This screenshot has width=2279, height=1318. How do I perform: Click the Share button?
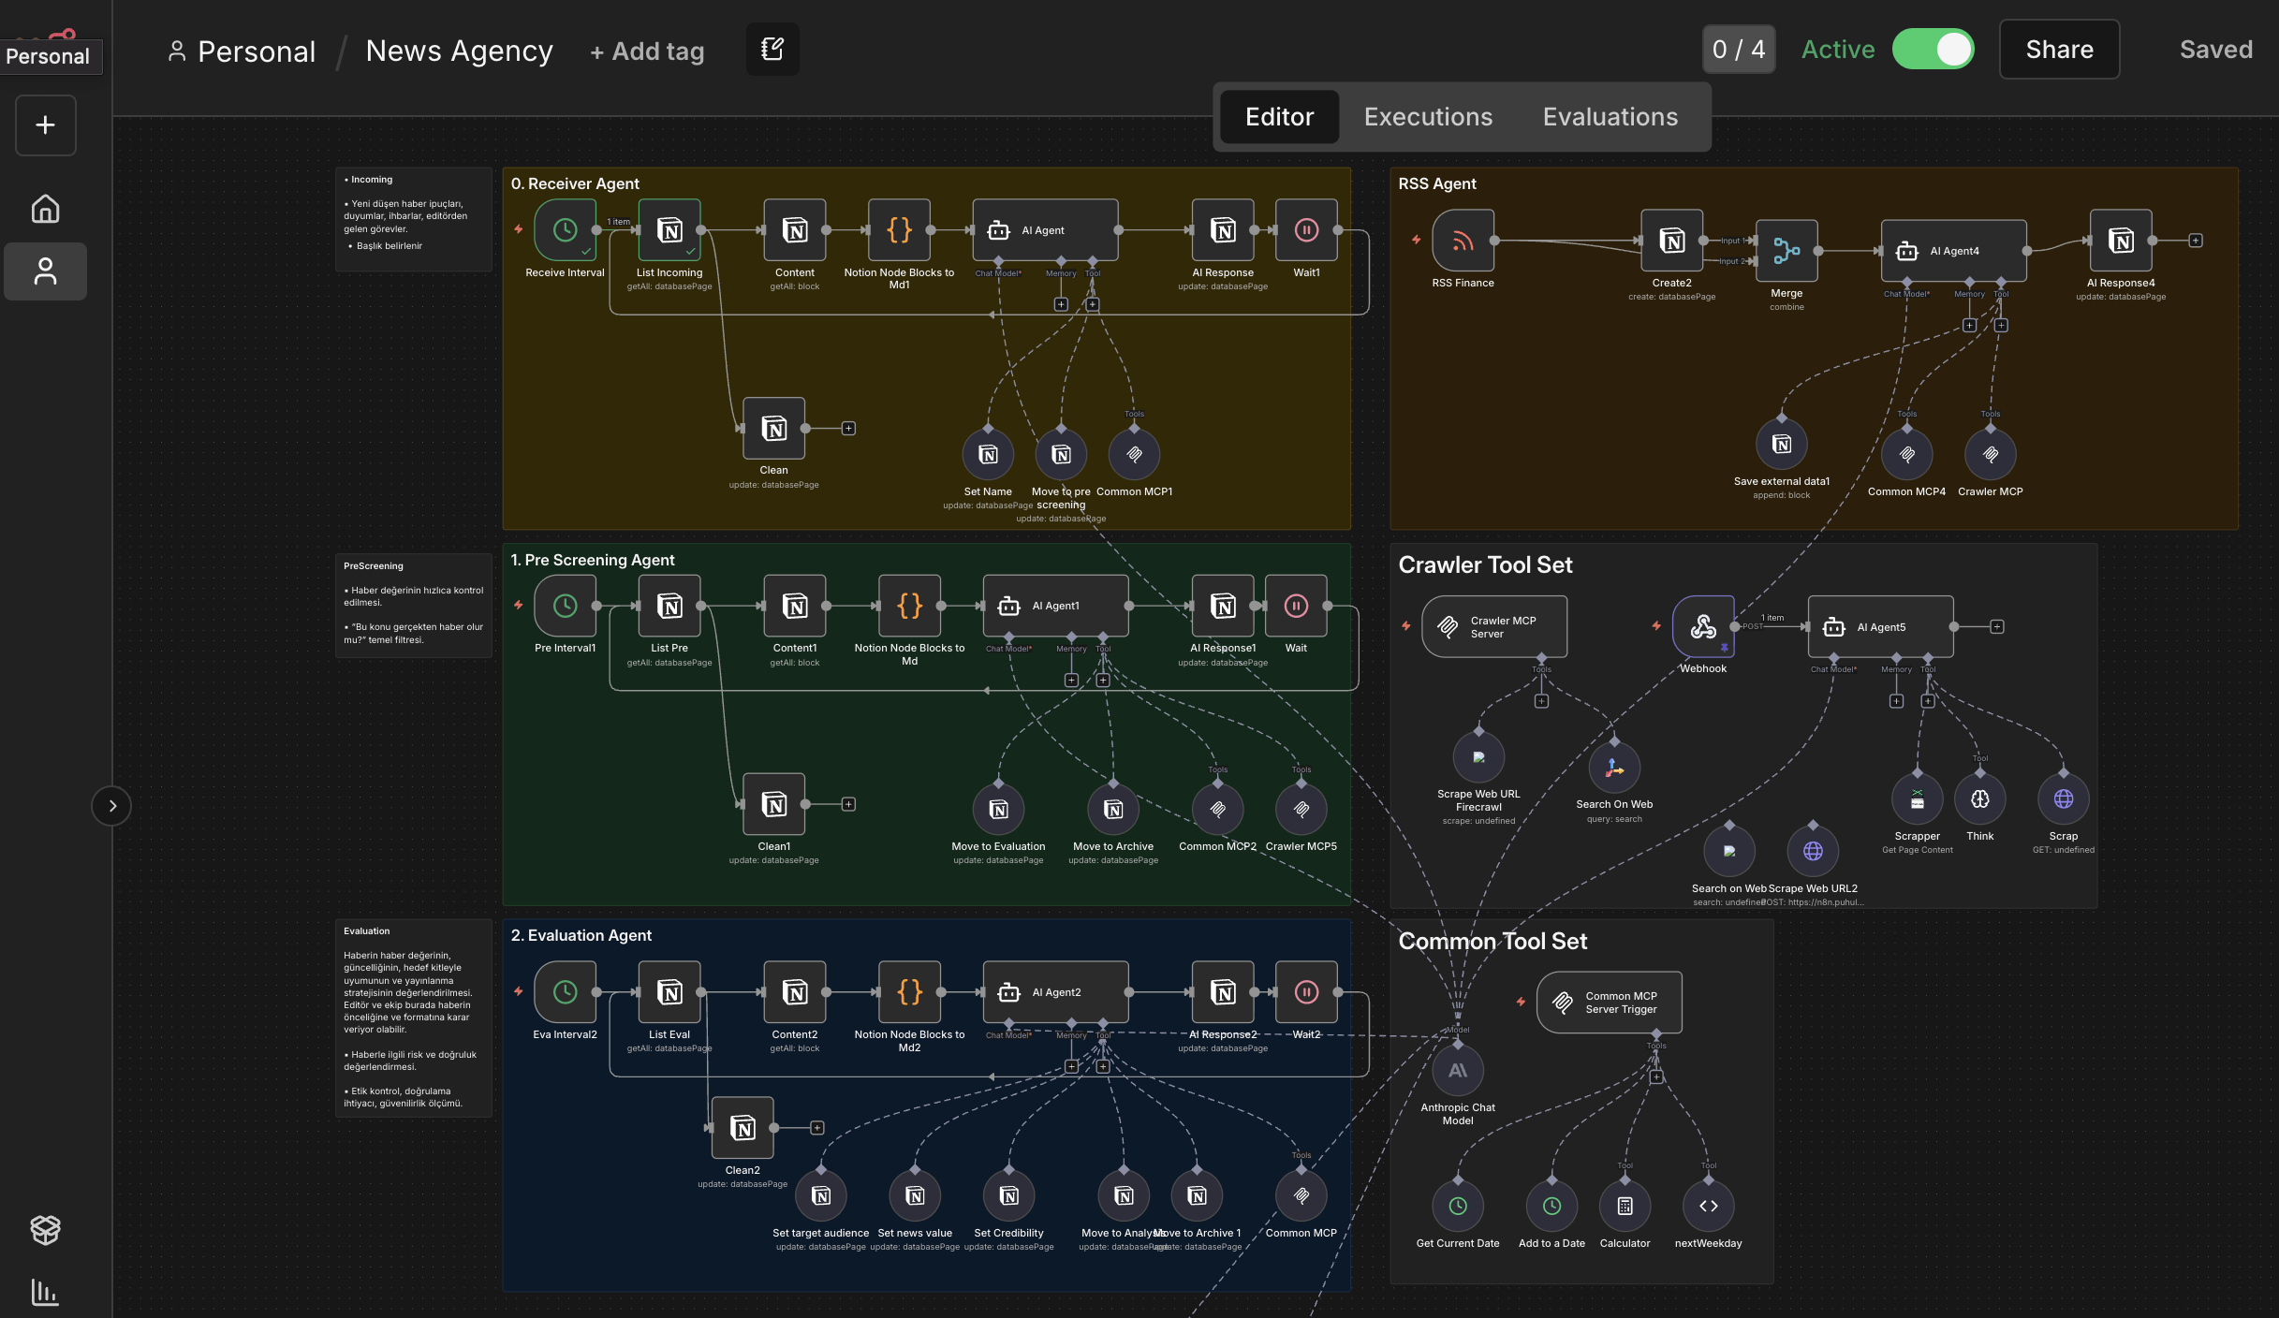click(2058, 50)
